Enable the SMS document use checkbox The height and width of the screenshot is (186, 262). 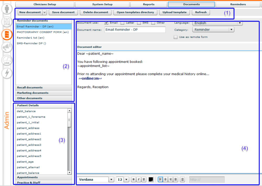point(139,23)
